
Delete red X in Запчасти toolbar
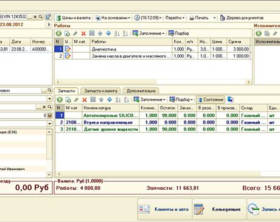click(x=85, y=100)
